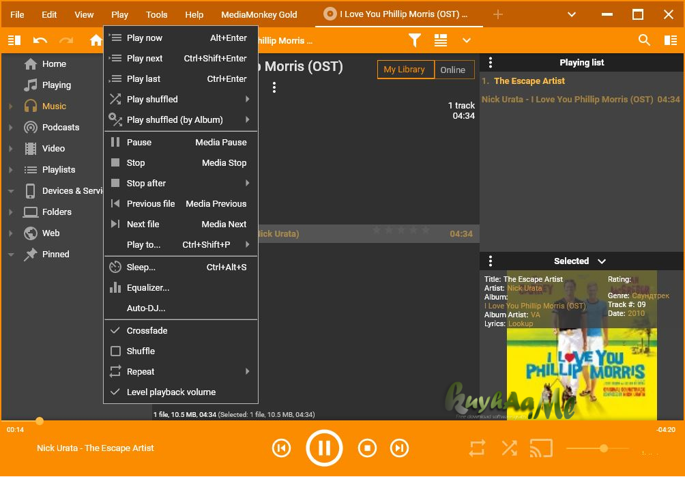Viewport: 685px width, 477px height.
Task: Collapse the Devices & Services arrow
Action: (11, 191)
